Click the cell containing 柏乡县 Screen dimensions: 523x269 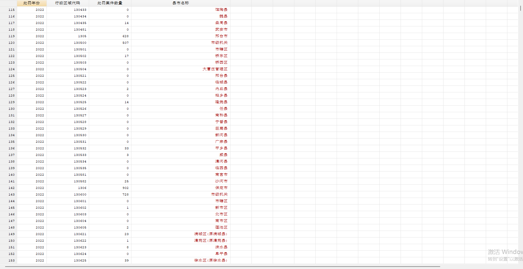(x=181, y=96)
